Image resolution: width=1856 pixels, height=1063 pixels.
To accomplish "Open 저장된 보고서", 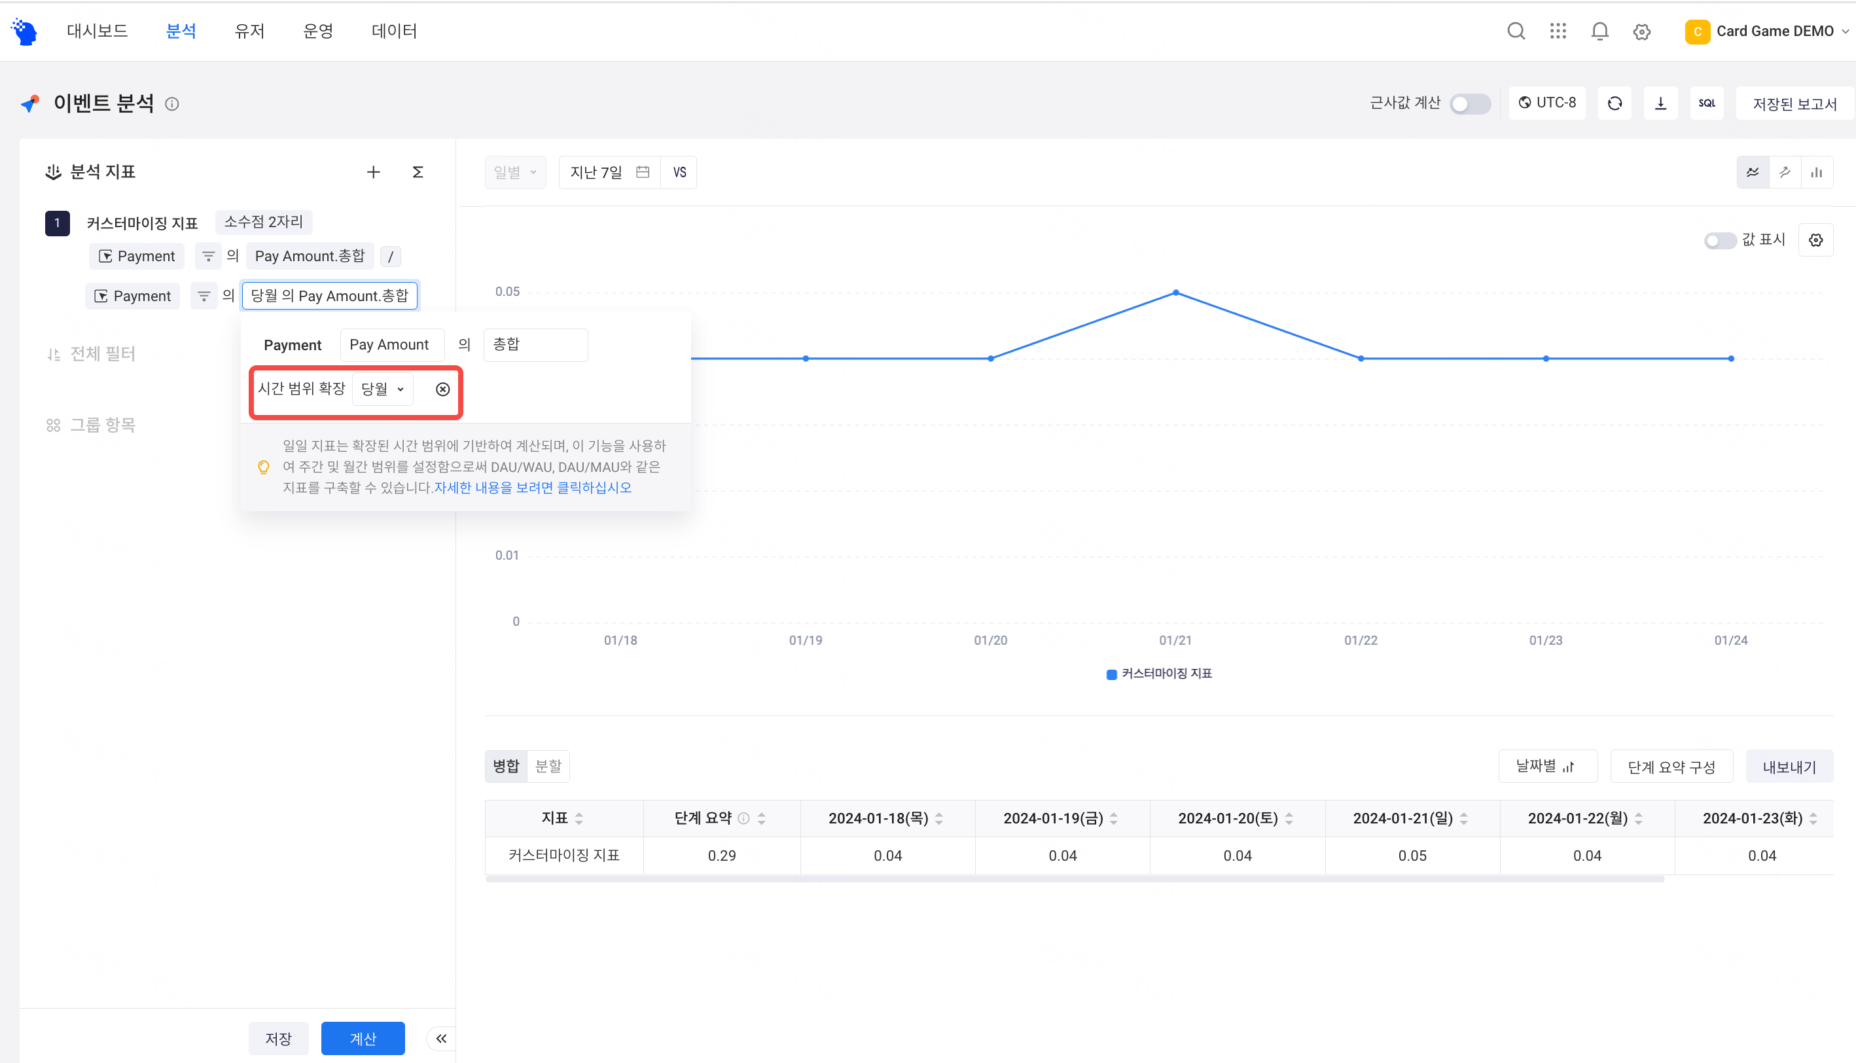I will tap(1794, 103).
